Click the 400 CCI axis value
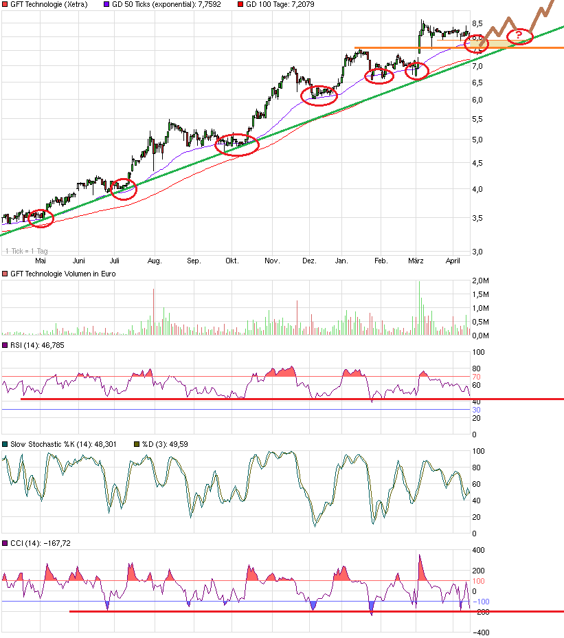The height and width of the screenshot is (638, 564). 478,550
